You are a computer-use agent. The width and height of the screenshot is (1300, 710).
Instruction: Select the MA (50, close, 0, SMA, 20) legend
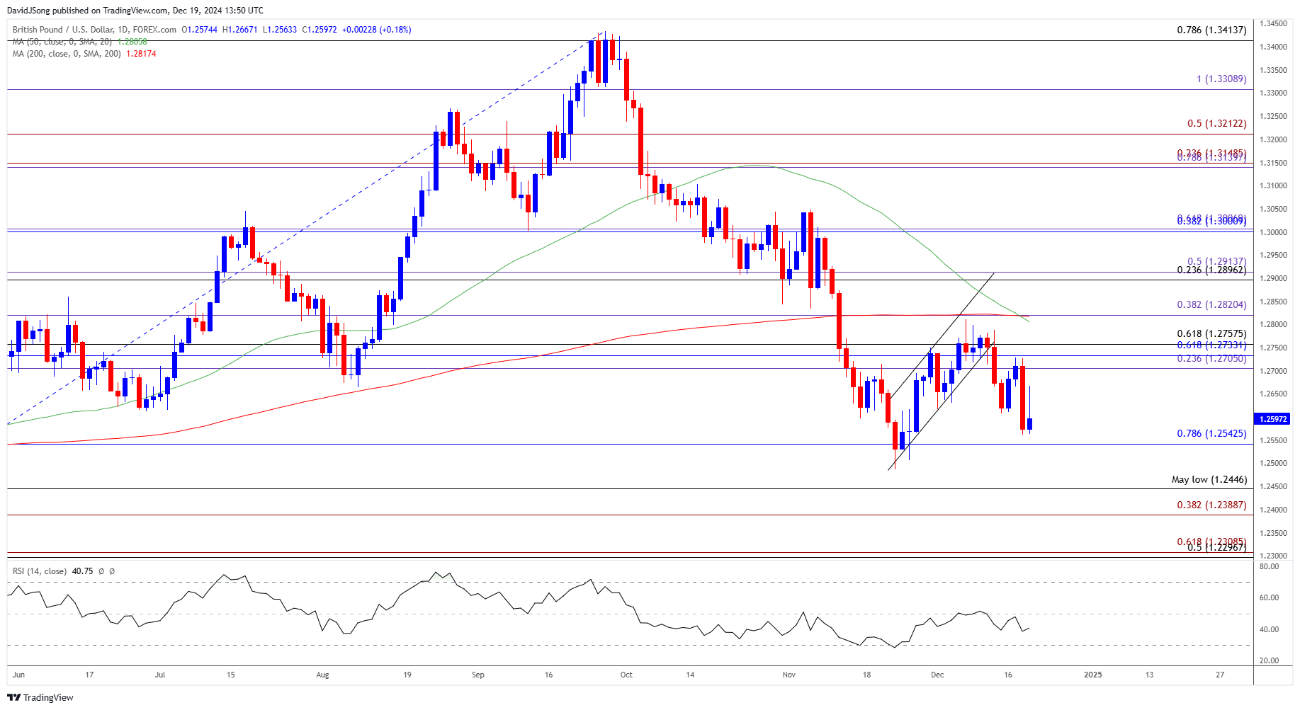[62, 42]
